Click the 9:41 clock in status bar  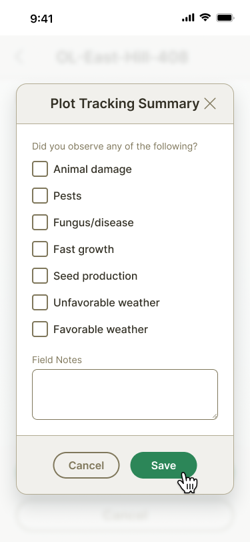point(41,18)
